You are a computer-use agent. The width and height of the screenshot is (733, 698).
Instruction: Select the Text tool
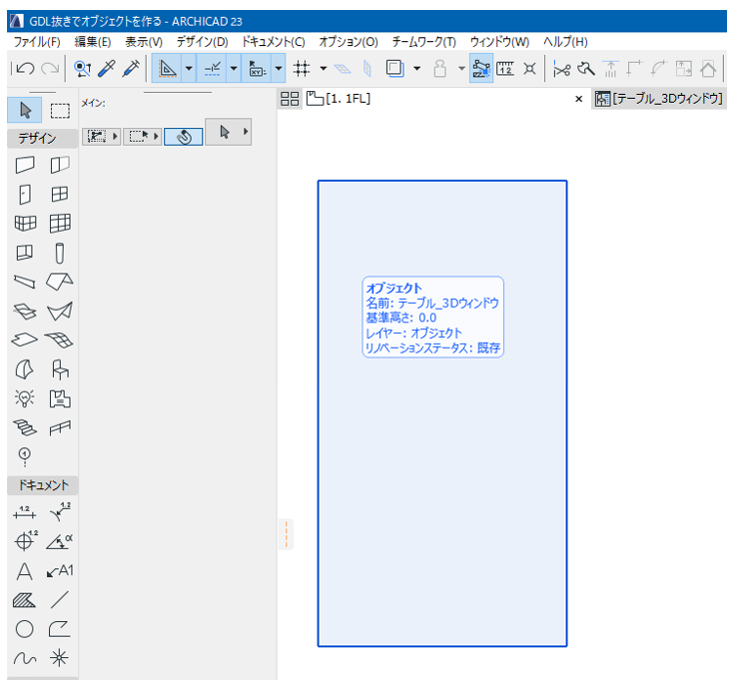point(25,571)
